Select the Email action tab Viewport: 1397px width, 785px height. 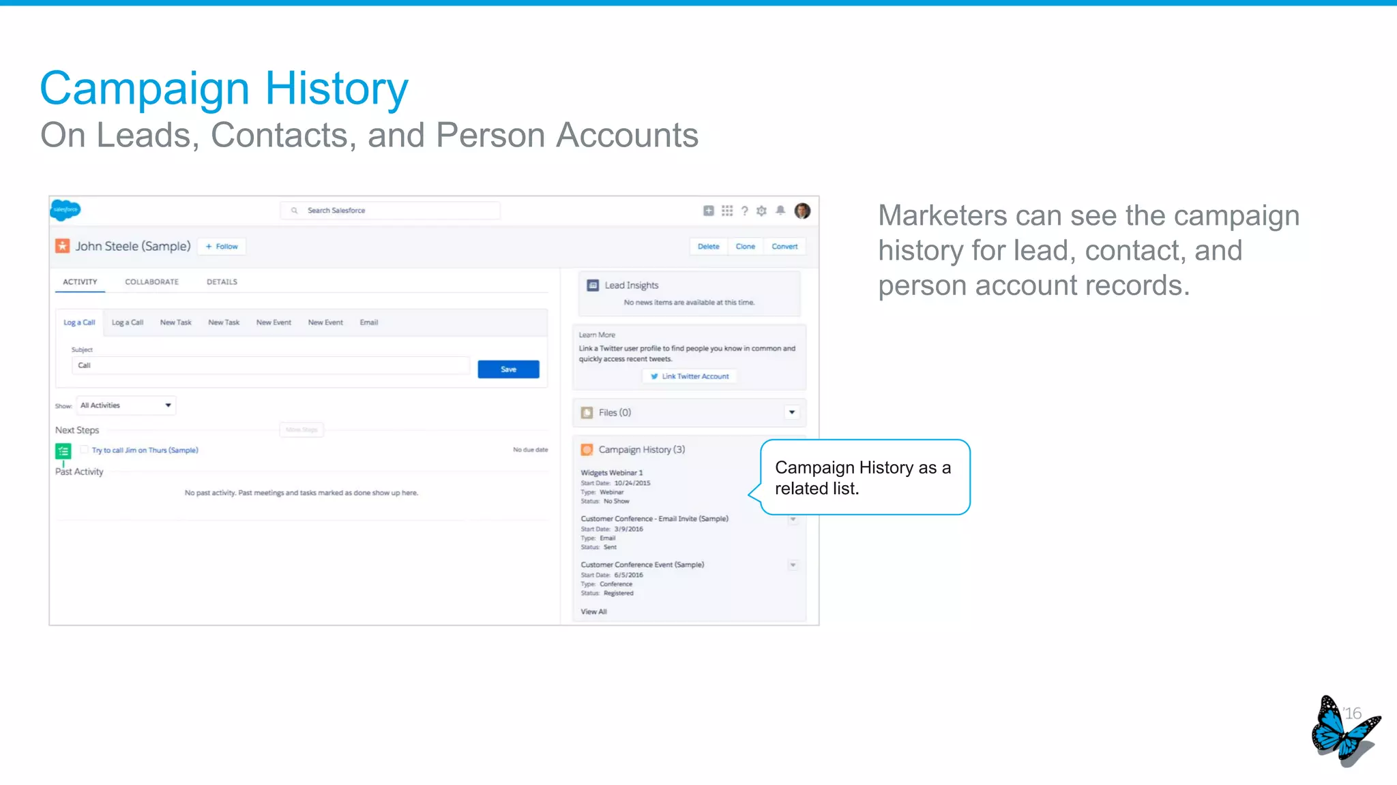369,322
